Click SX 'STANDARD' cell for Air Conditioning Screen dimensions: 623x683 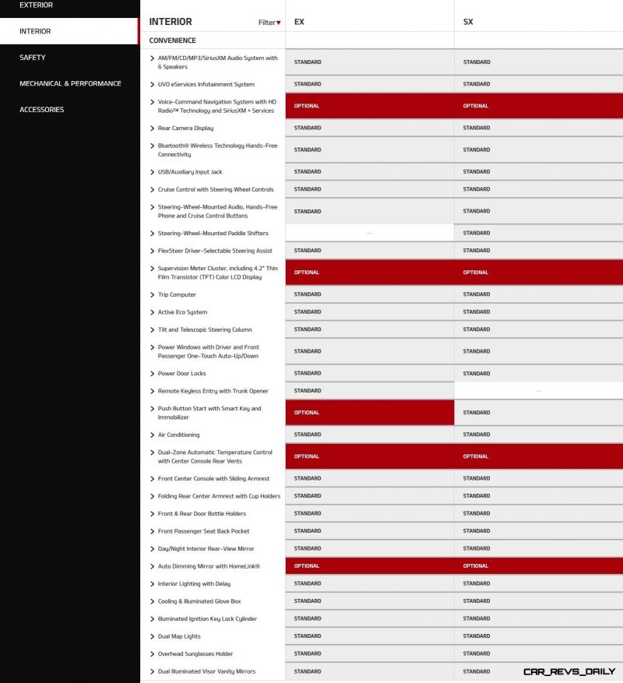click(538, 435)
